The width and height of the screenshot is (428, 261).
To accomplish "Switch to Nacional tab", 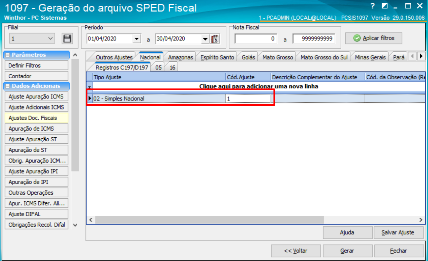I will click(x=150, y=57).
